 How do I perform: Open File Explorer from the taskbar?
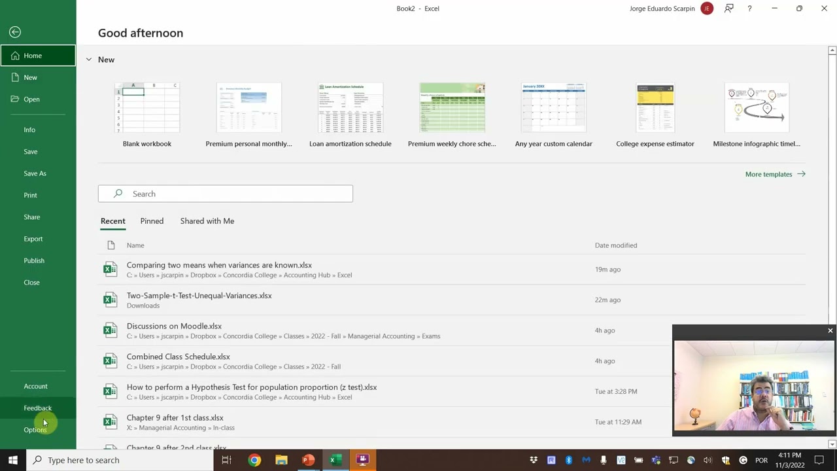point(281,460)
